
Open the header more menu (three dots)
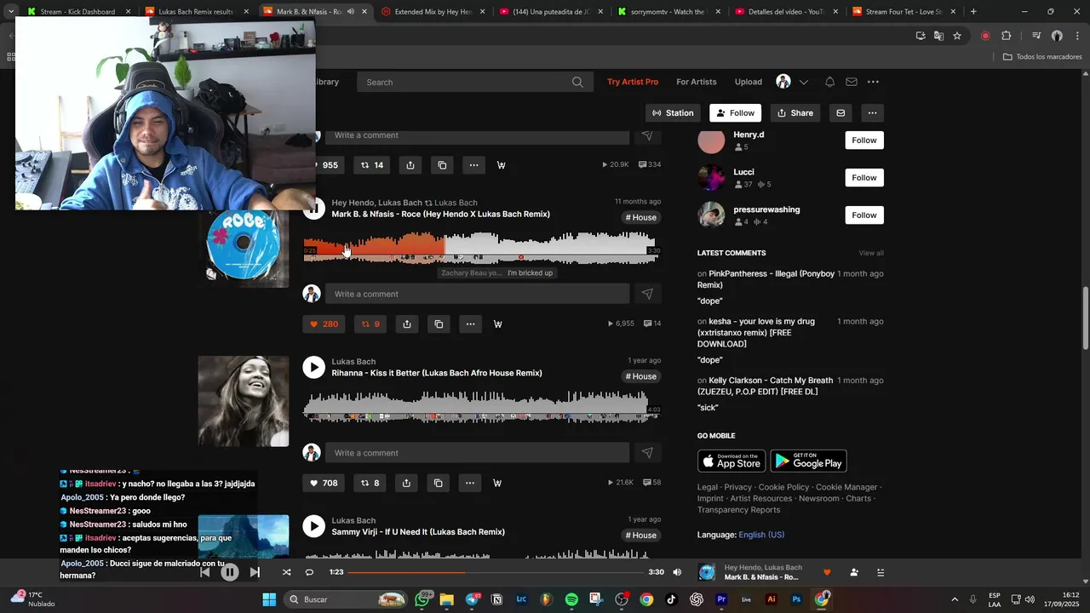coord(873,82)
